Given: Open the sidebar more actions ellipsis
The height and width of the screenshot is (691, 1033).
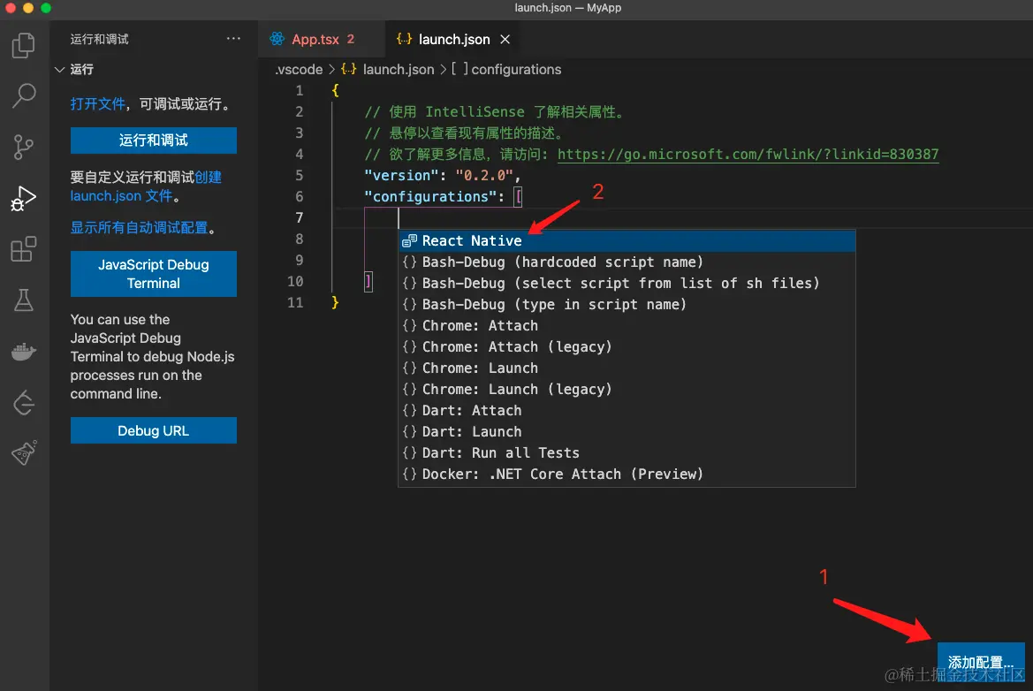Looking at the screenshot, I should tap(233, 39).
